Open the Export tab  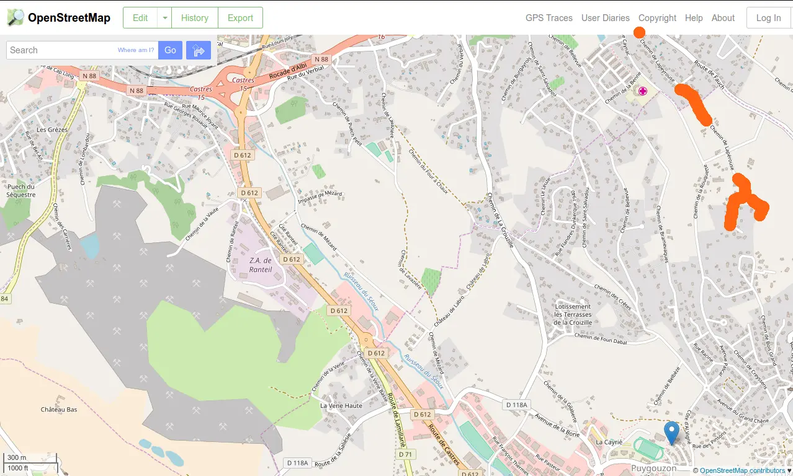tap(240, 18)
